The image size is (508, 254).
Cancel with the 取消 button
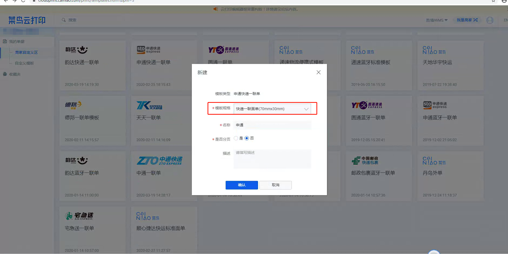tap(276, 185)
